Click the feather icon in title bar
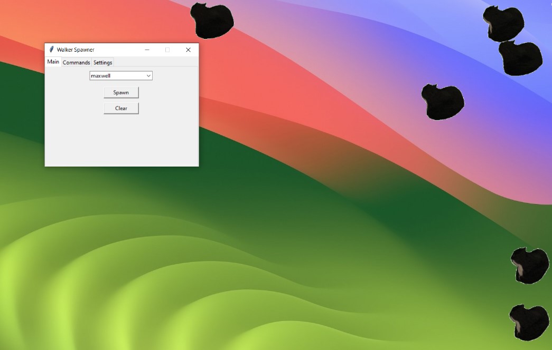 point(51,50)
